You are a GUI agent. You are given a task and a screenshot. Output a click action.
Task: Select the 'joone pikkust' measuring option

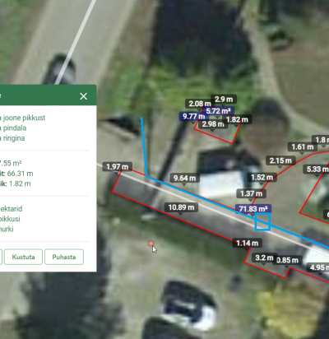point(23,118)
